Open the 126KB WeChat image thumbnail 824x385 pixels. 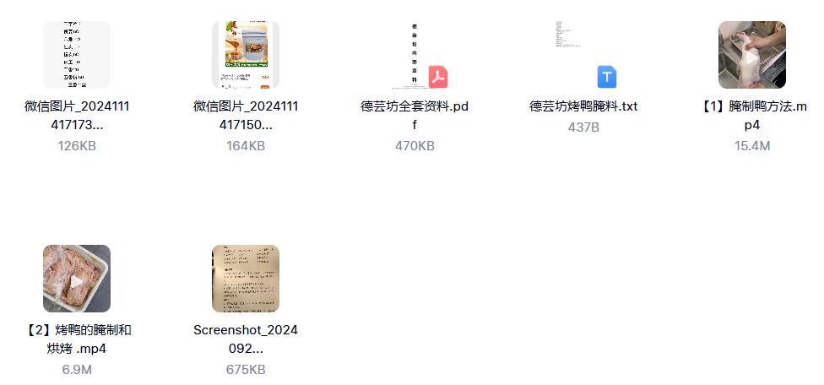pyautogui.click(x=77, y=55)
